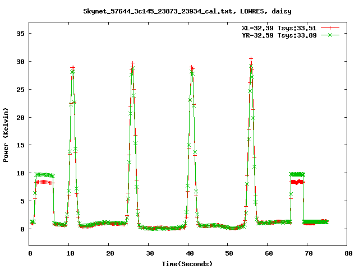Click the y-axis tick label 25
359x269 pixels.
coord(20,90)
